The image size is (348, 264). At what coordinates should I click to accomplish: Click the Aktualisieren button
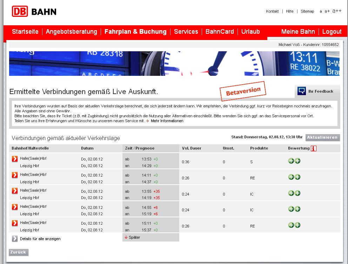(322, 137)
